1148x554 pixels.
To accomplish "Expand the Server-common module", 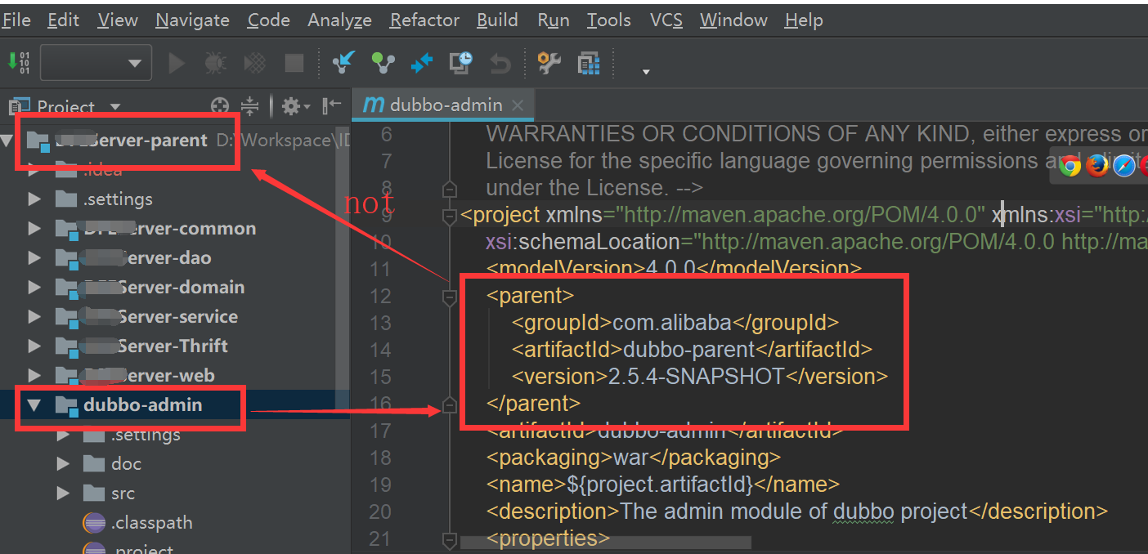I will [34, 229].
